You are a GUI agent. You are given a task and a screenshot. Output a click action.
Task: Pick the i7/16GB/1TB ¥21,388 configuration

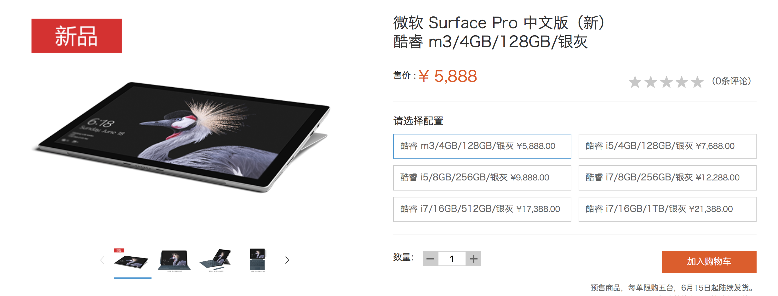pos(667,209)
